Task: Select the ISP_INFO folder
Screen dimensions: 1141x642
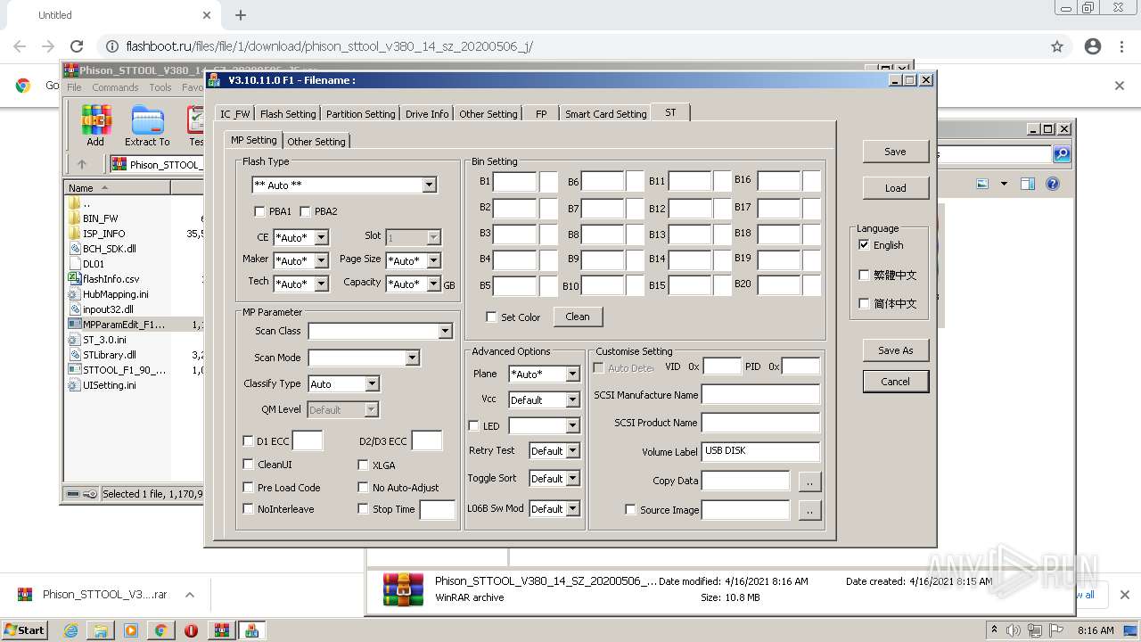Action: pos(104,234)
